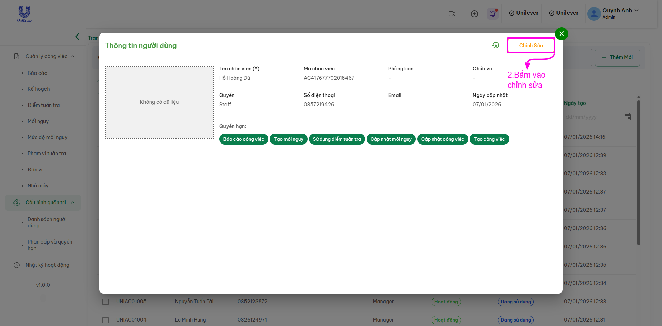Click the table's vertical scrollbar
662x326 pixels.
click(x=639, y=172)
